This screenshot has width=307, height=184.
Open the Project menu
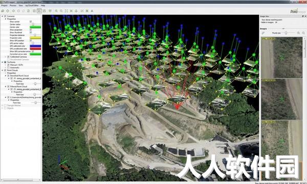(x=4, y=6)
